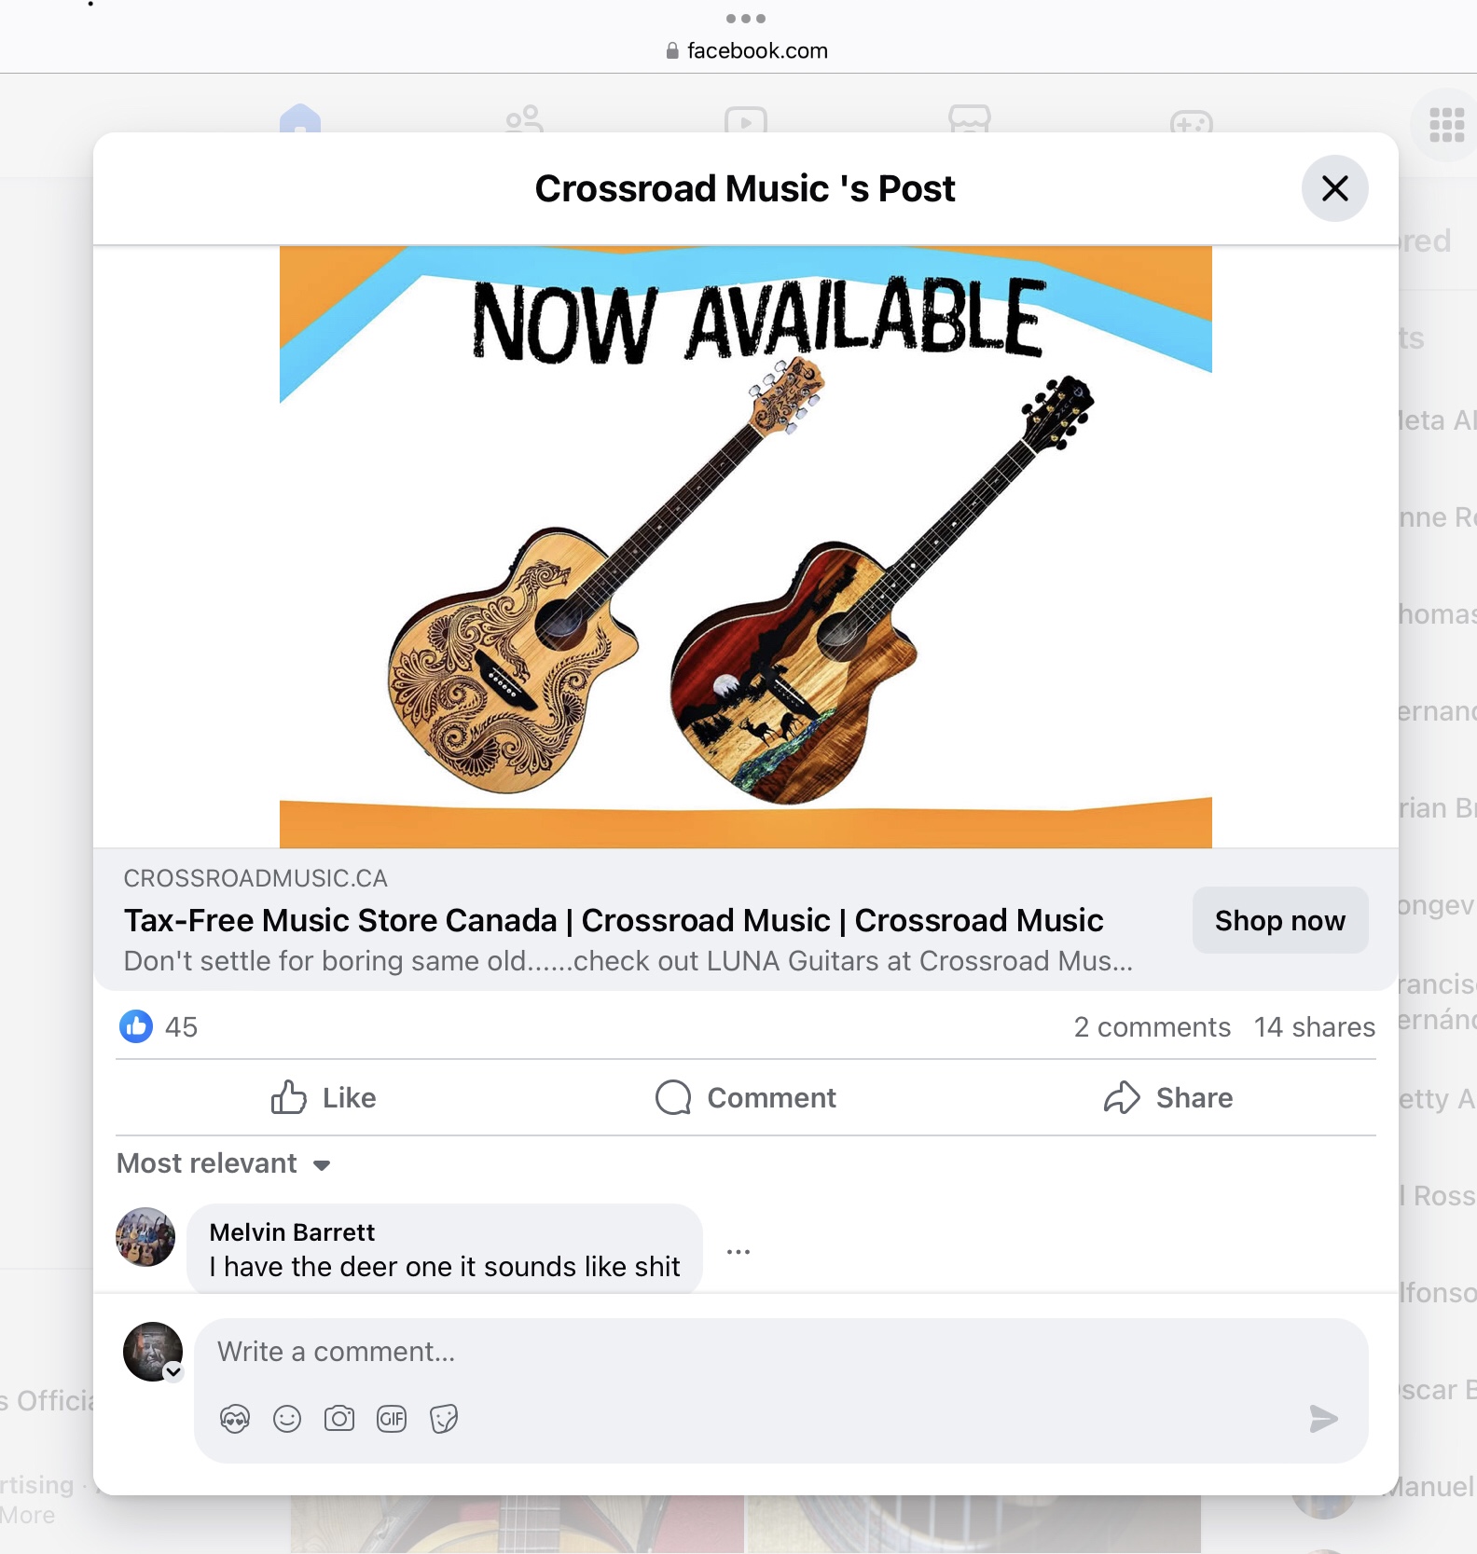Open browser page options three-dot menu

coord(746,19)
